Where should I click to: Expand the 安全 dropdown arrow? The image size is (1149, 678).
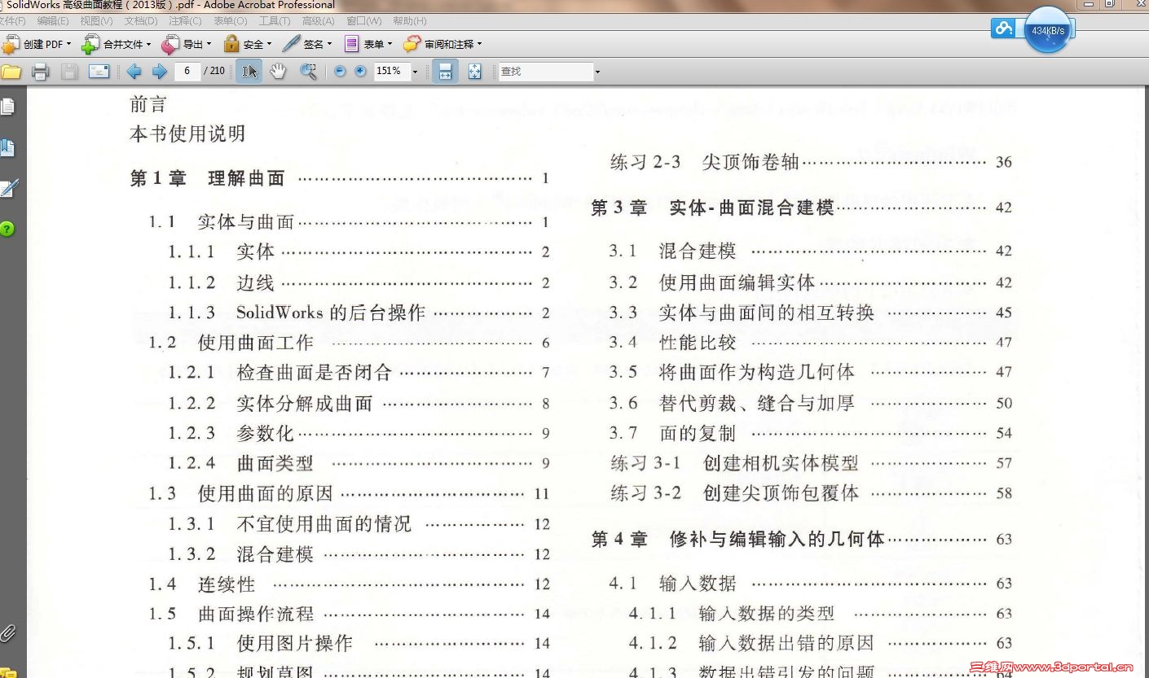269,44
